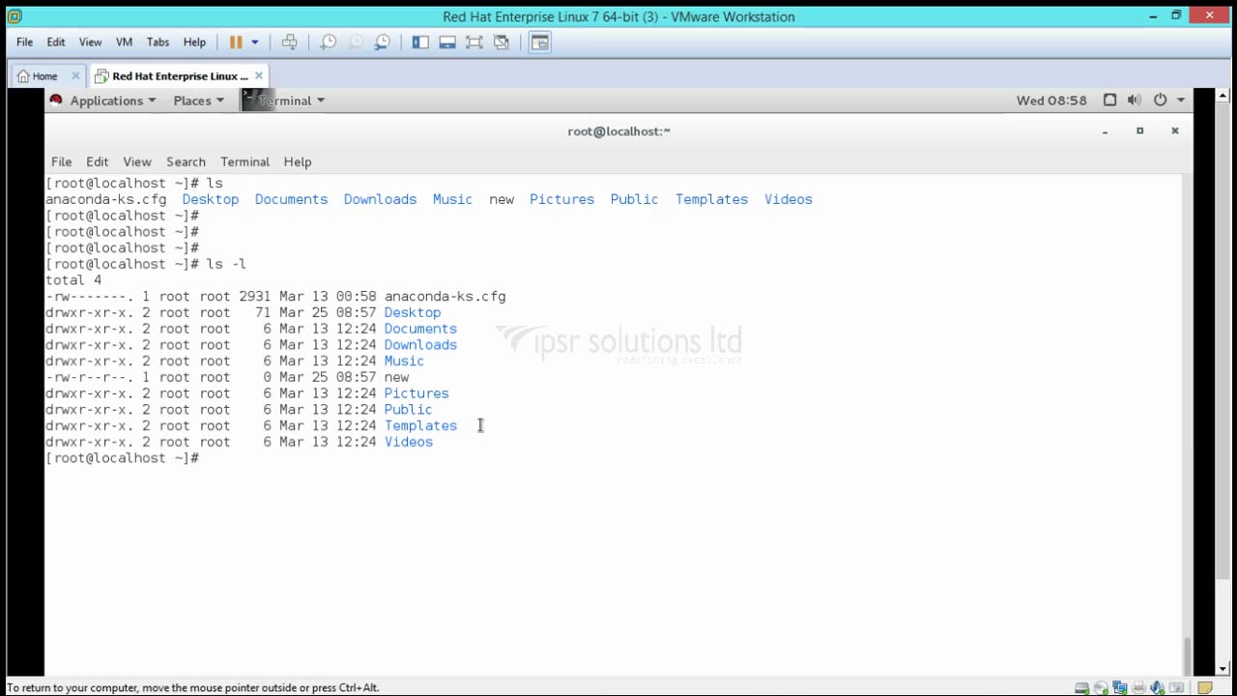The height and width of the screenshot is (696, 1237).
Task: Open VMware View menu
Action: pos(90,42)
